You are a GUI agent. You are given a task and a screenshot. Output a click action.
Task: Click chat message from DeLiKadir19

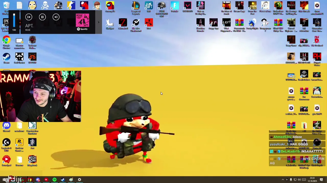[297, 151]
